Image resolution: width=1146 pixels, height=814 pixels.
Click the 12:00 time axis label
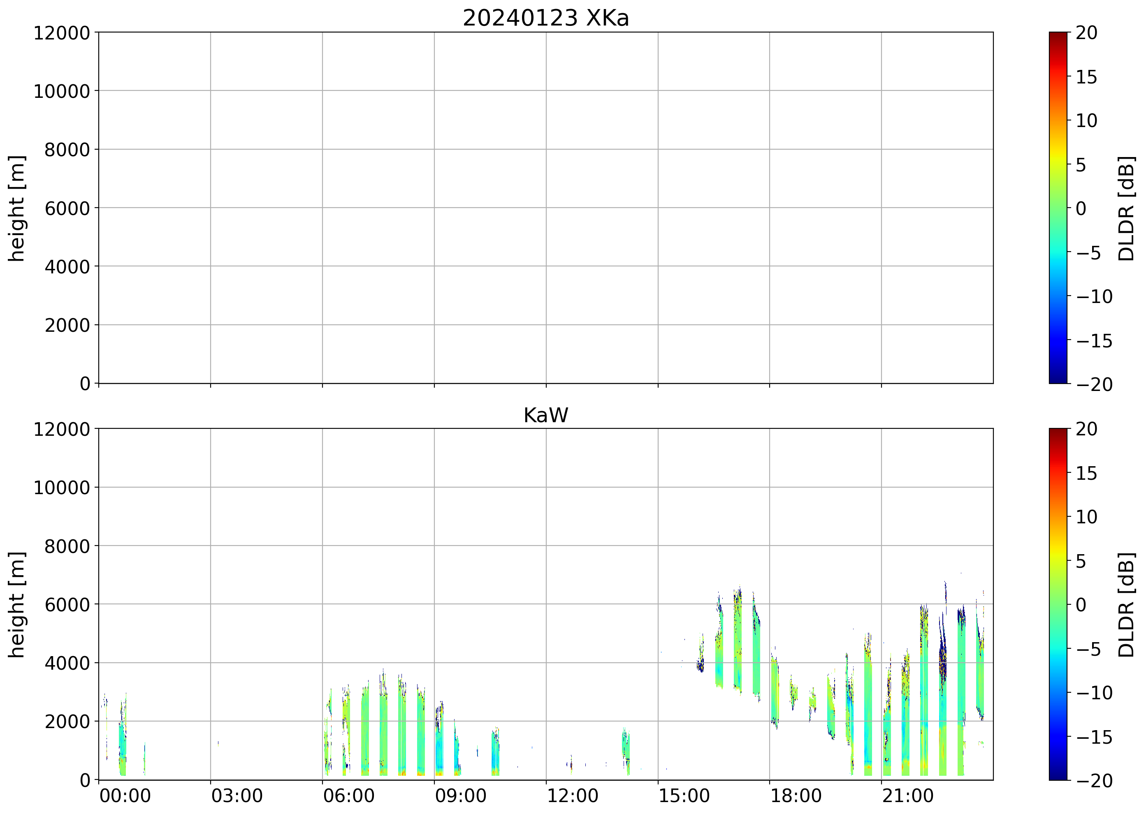[572, 796]
